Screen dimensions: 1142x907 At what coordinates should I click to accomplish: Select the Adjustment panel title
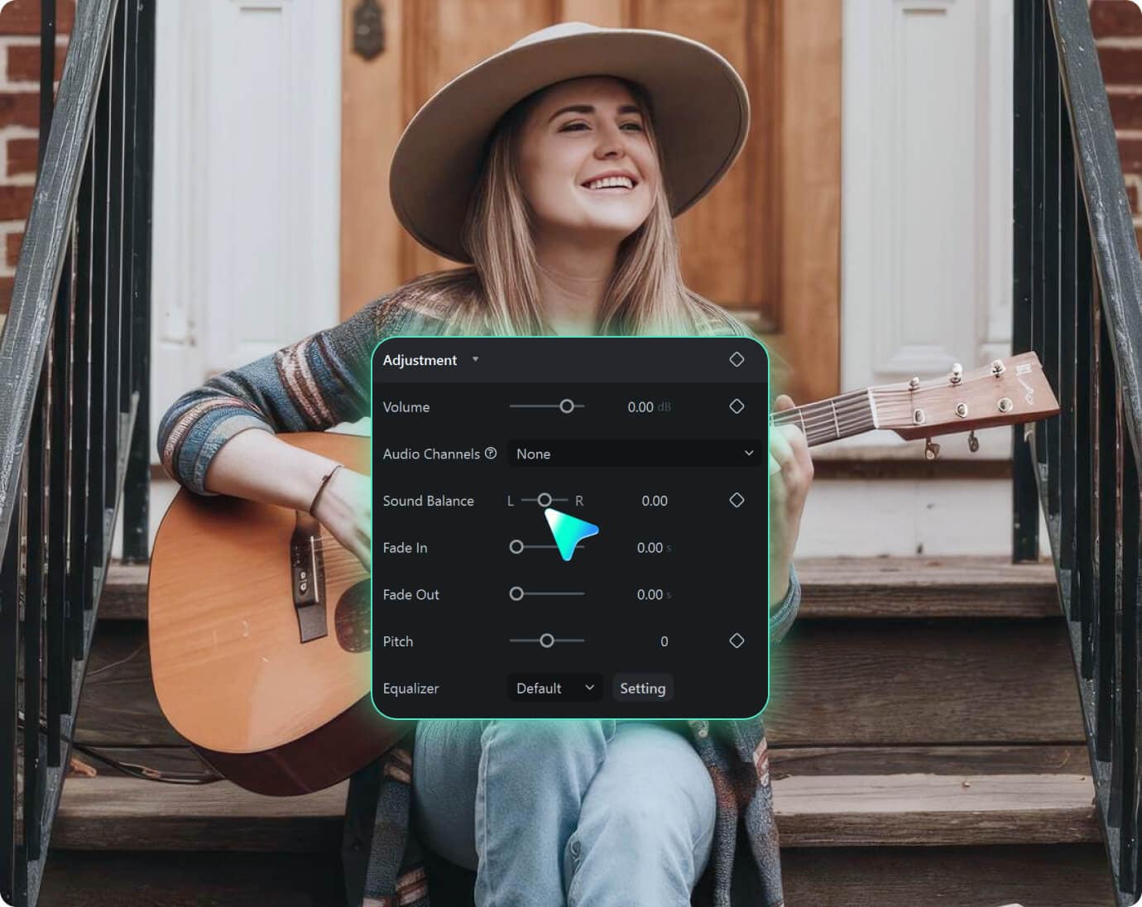[420, 360]
